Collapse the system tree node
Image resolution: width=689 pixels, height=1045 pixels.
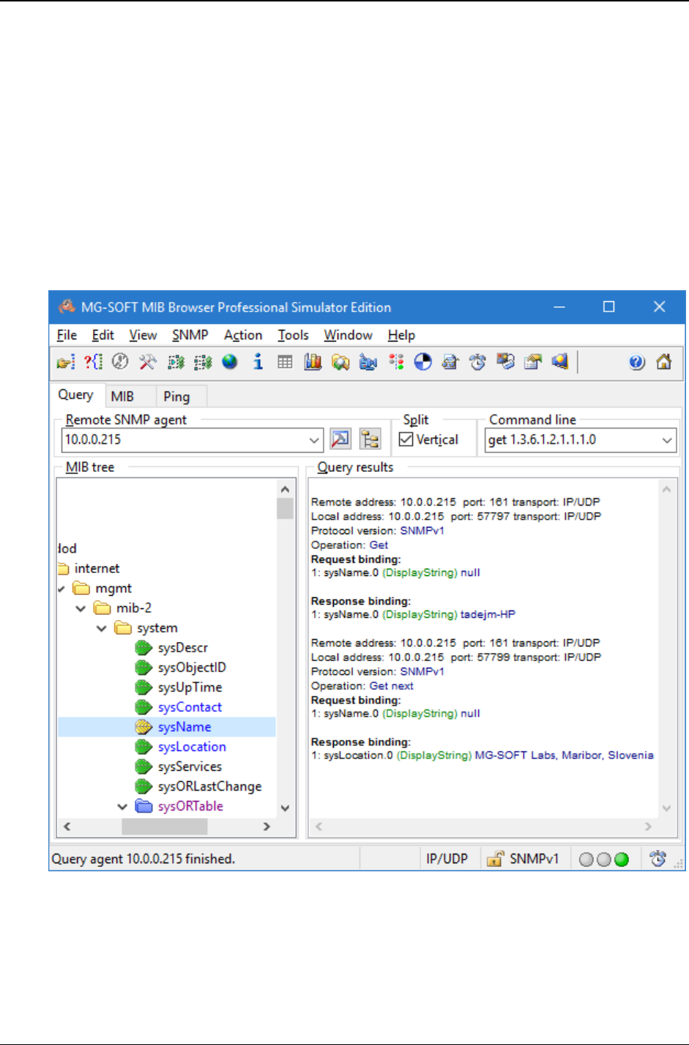(x=102, y=628)
